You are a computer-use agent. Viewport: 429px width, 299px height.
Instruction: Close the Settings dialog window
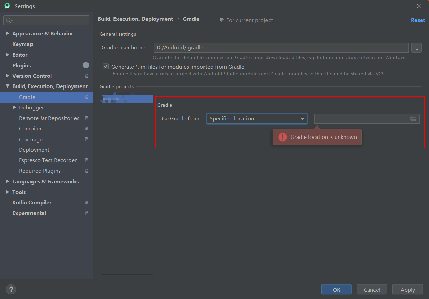[x=419, y=6]
